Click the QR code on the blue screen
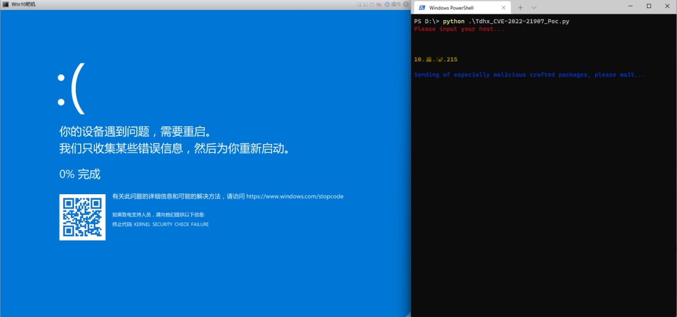Image resolution: width=677 pixels, height=317 pixels. 83,217
